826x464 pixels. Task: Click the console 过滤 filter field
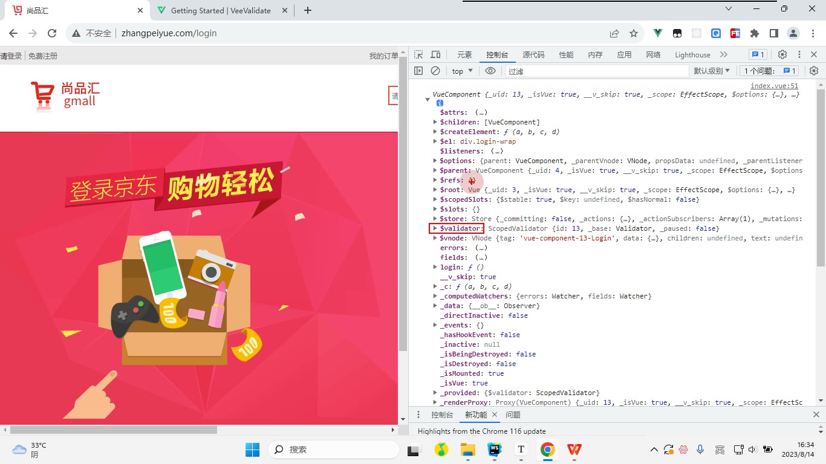tap(597, 71)
